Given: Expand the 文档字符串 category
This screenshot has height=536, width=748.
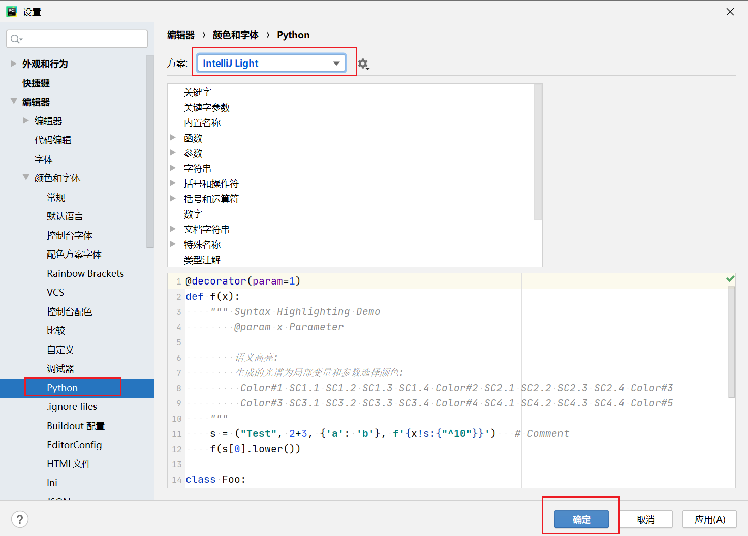Looking at the screenshot, I should point(173,229).
